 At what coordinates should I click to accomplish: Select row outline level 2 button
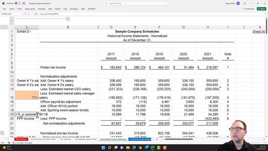[x=6, y=27]
